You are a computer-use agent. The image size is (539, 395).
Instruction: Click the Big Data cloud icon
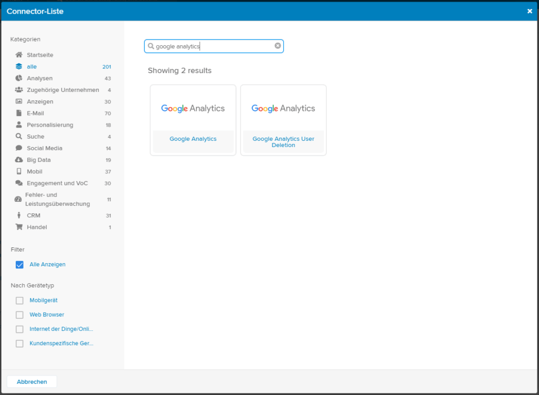(x=19, y=160)
